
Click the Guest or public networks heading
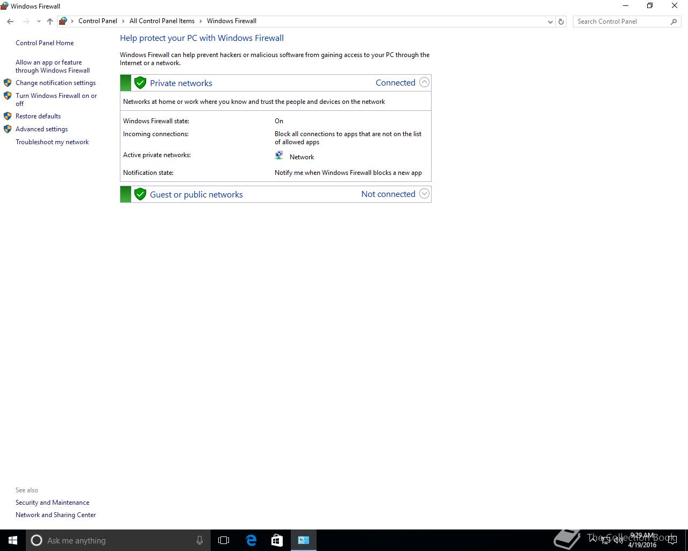pos(196,194)
